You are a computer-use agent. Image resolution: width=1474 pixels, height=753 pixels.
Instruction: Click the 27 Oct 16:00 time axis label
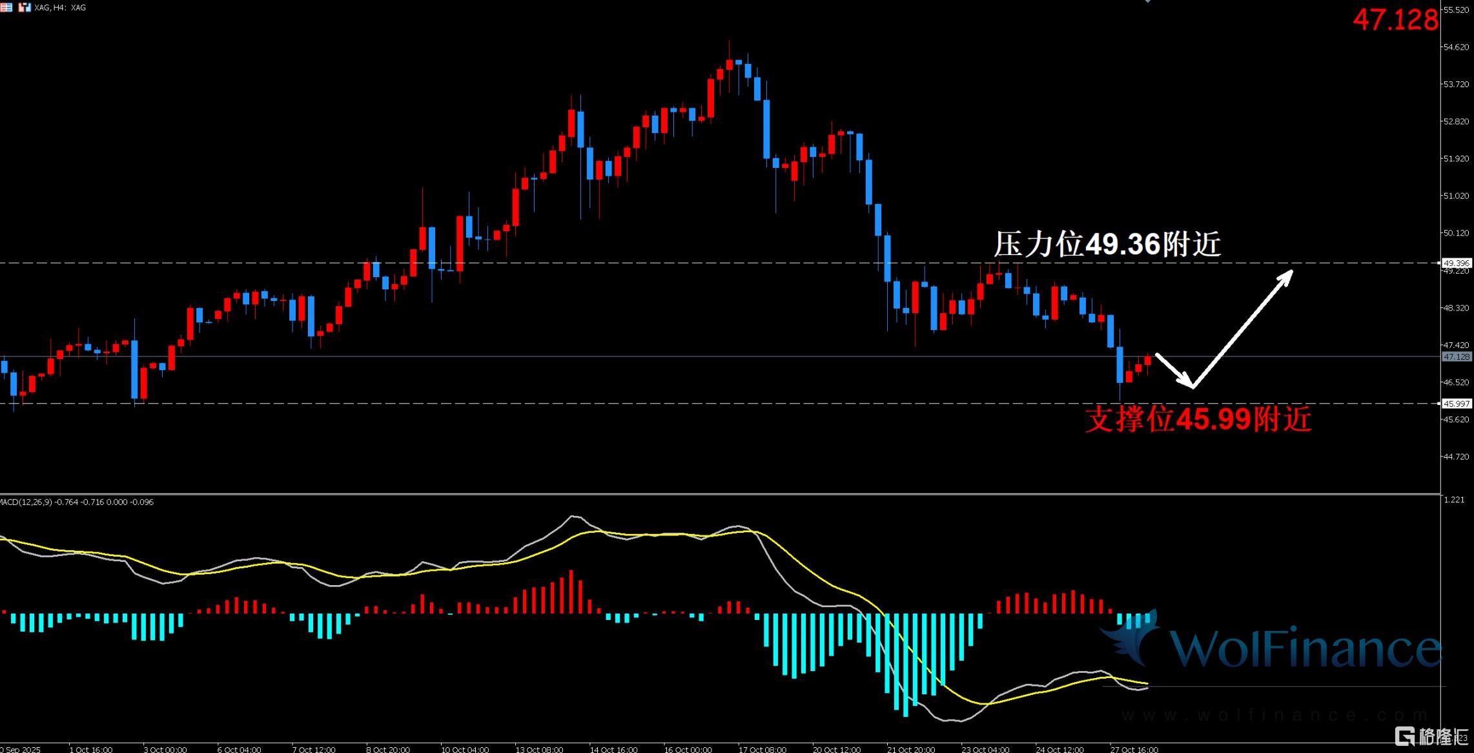point(1134,749)
